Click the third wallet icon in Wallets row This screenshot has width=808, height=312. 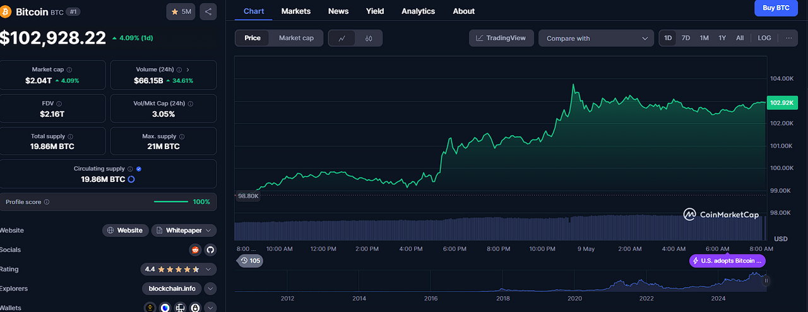tap(181, 308)
